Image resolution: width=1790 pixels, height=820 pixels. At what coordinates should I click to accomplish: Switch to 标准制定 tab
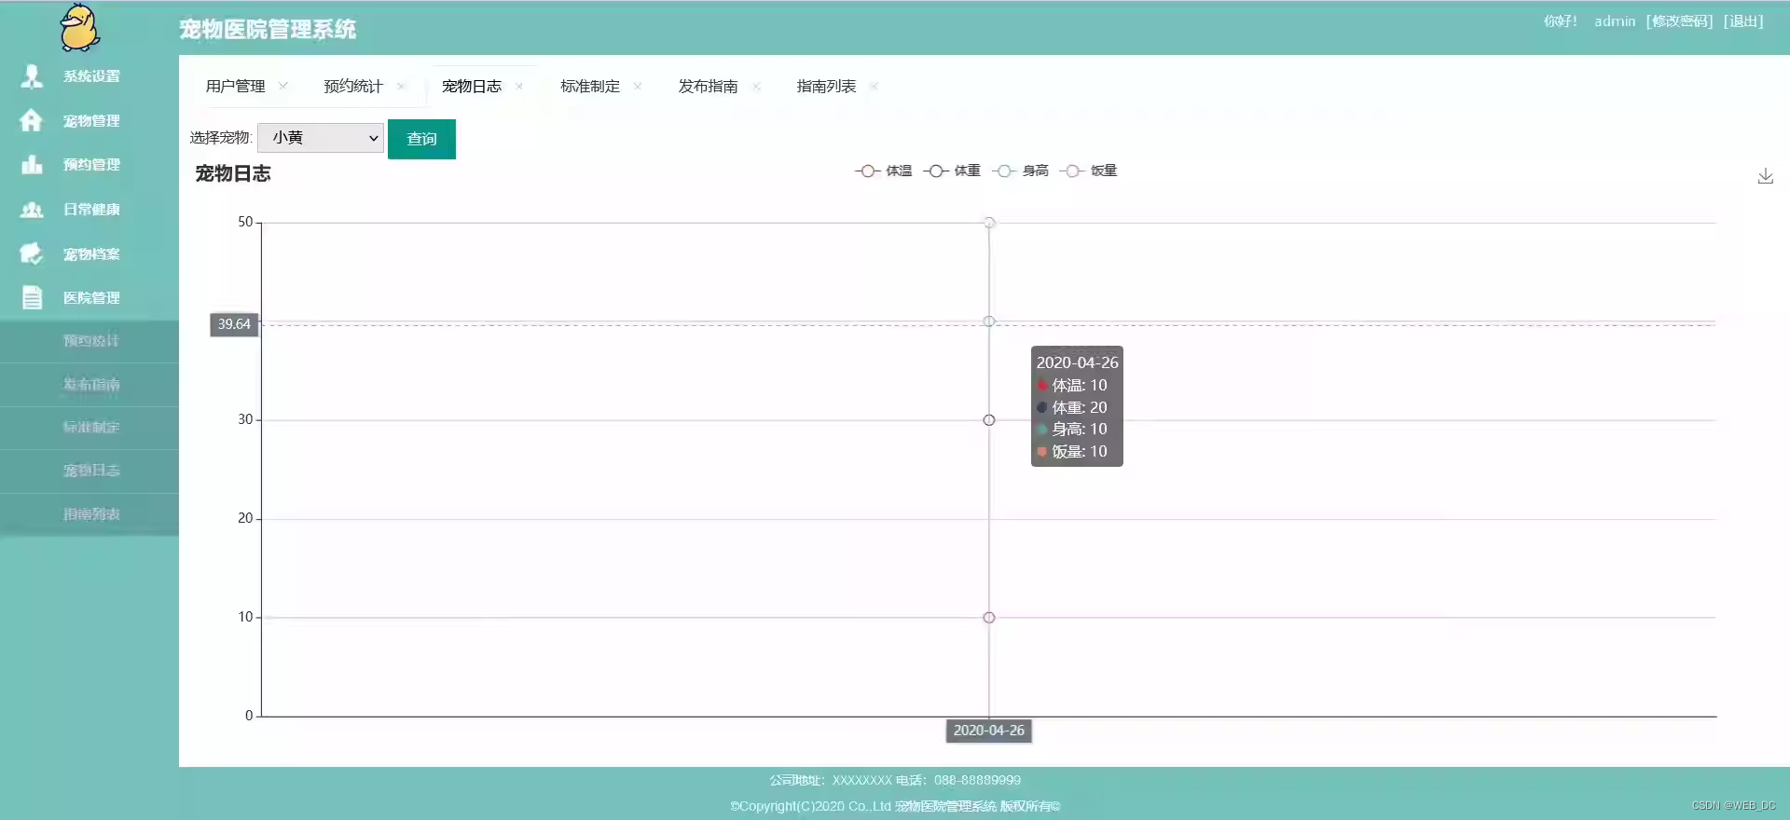(x=590, y=86)
